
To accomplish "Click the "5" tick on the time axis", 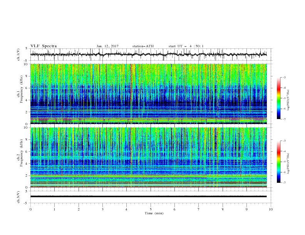I will click(151, 209).
